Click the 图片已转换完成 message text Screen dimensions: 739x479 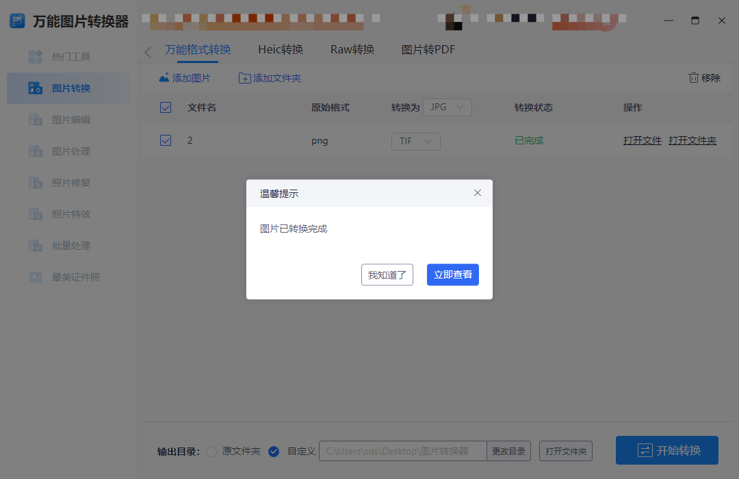[x=294, y=229]
